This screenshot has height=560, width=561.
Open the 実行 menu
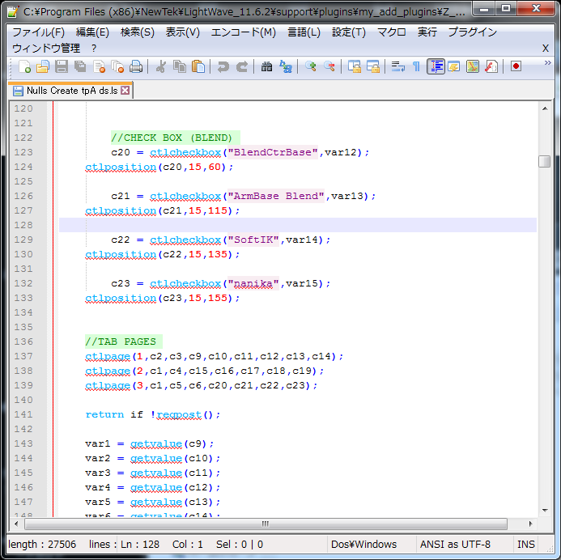(427, 32)
